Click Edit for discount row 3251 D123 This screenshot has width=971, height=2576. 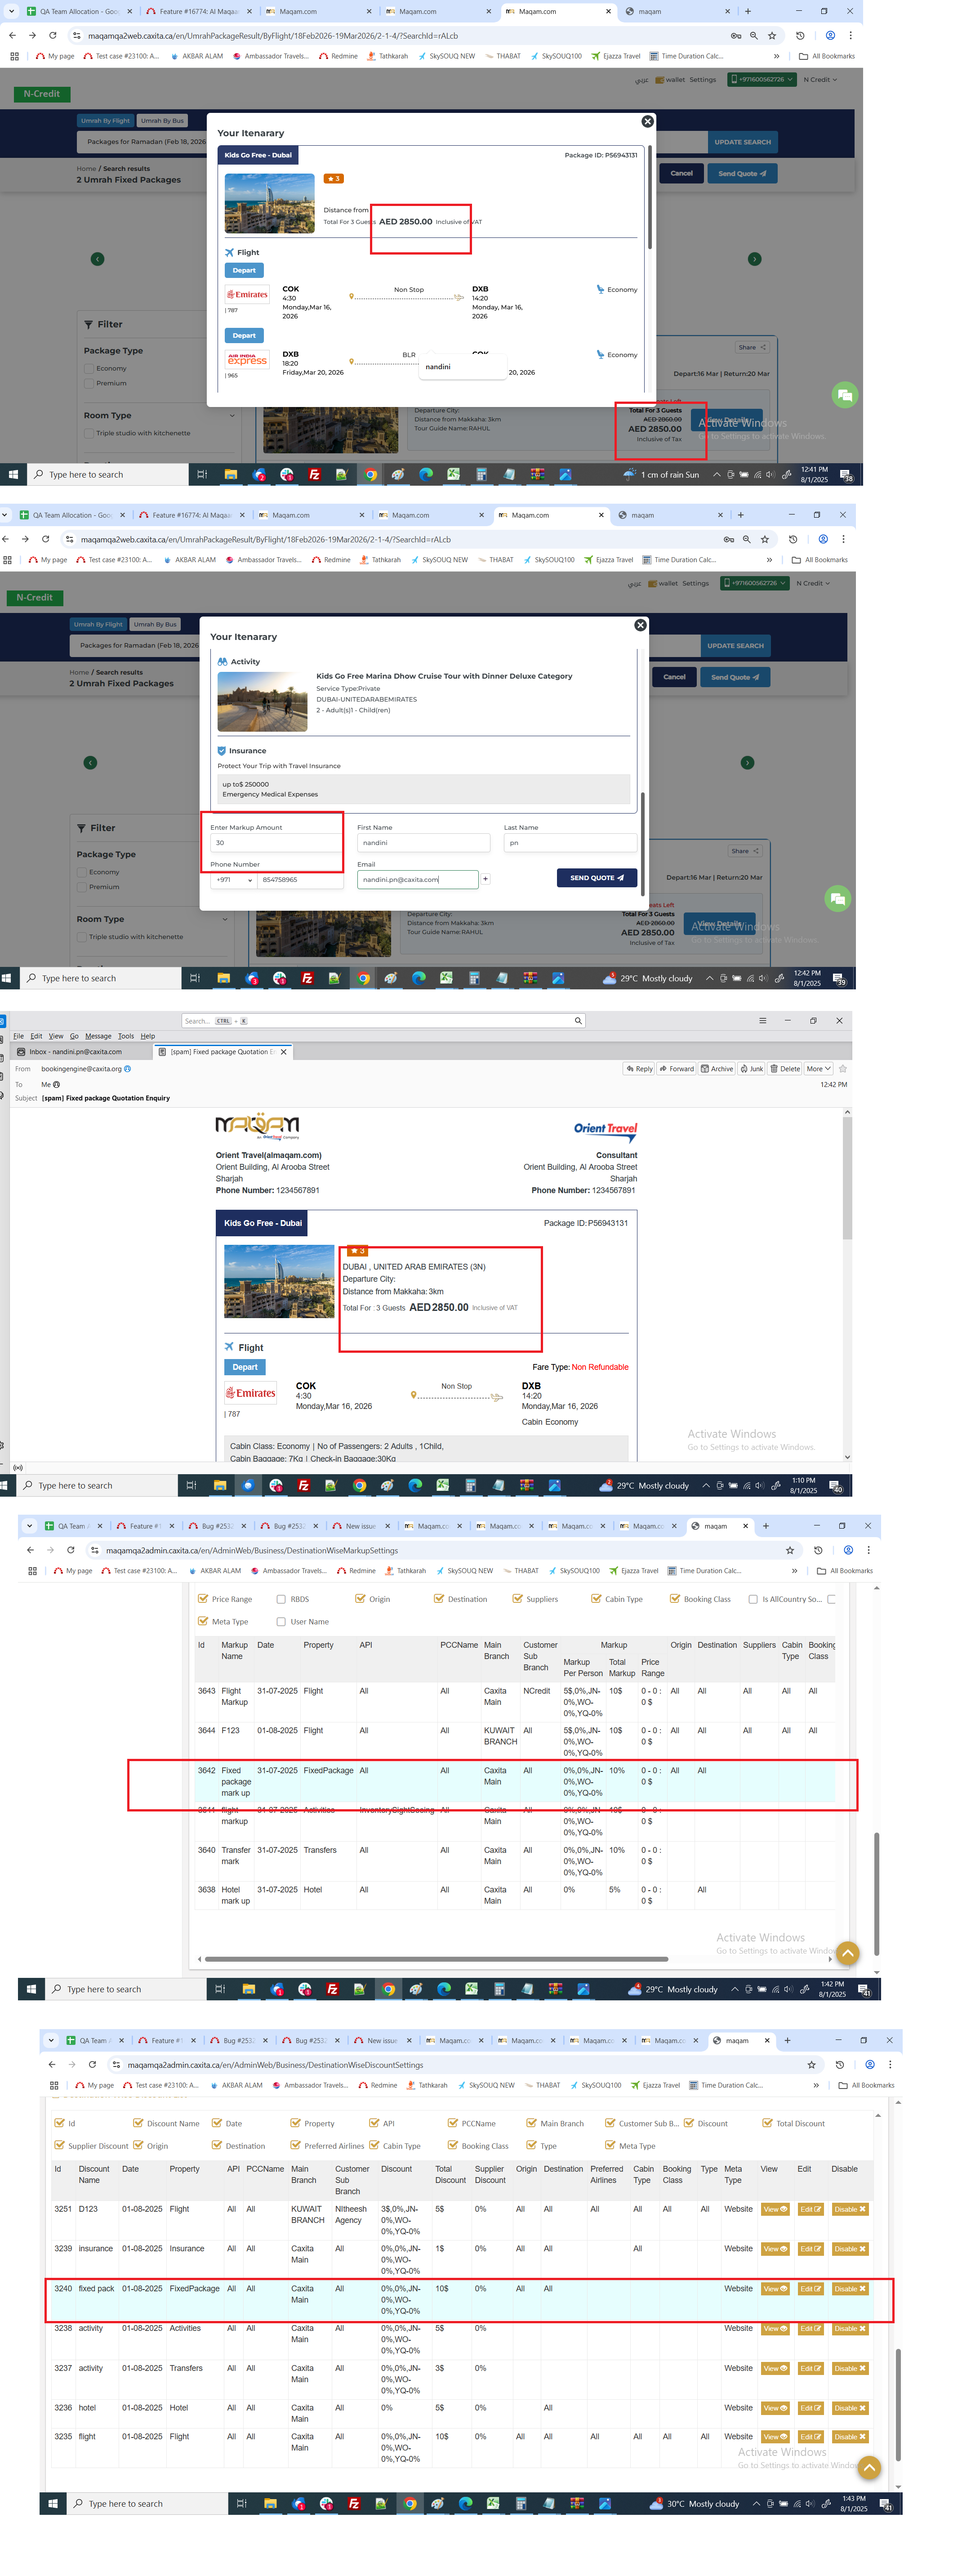point(810,2209)
